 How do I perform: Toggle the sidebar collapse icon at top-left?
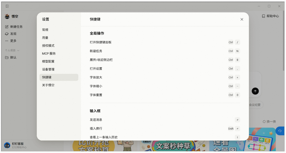click(7, 6)
